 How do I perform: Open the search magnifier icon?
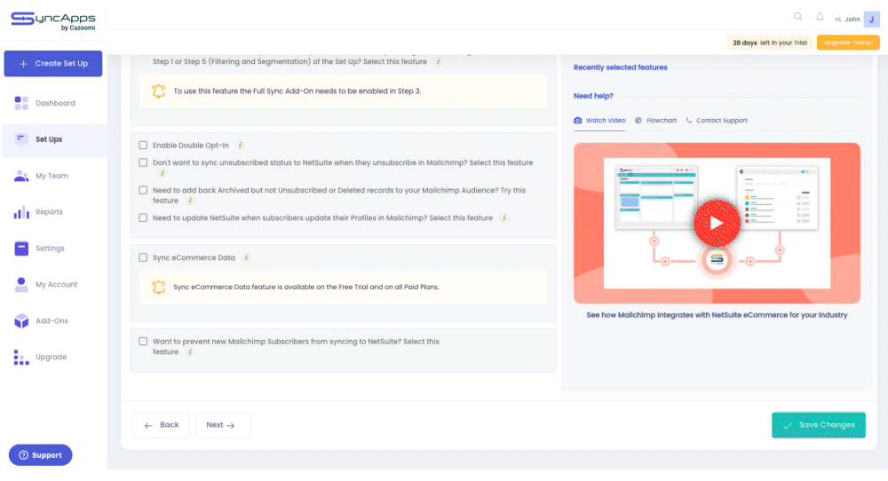pyautogui.click(x=797, y=17)
